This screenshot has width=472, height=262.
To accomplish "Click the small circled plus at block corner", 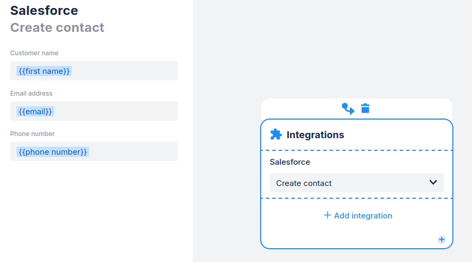I will click(442, 239).
